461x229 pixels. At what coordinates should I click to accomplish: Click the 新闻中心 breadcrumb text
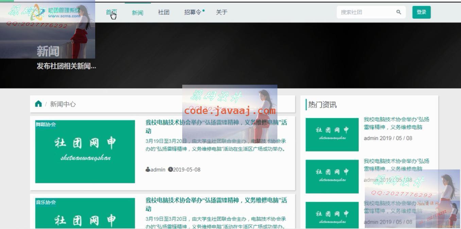pos(63,104)
